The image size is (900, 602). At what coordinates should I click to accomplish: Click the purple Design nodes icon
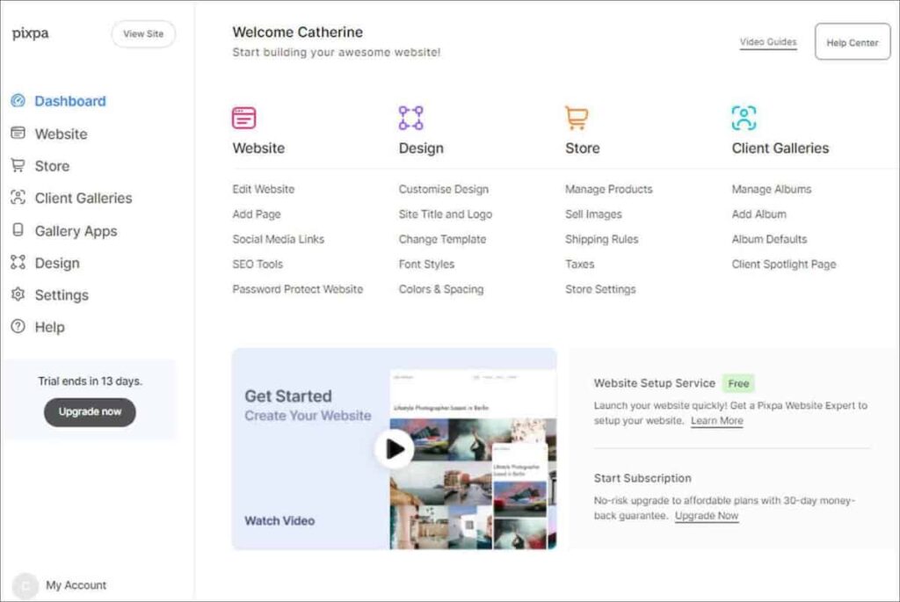point(410,116)
